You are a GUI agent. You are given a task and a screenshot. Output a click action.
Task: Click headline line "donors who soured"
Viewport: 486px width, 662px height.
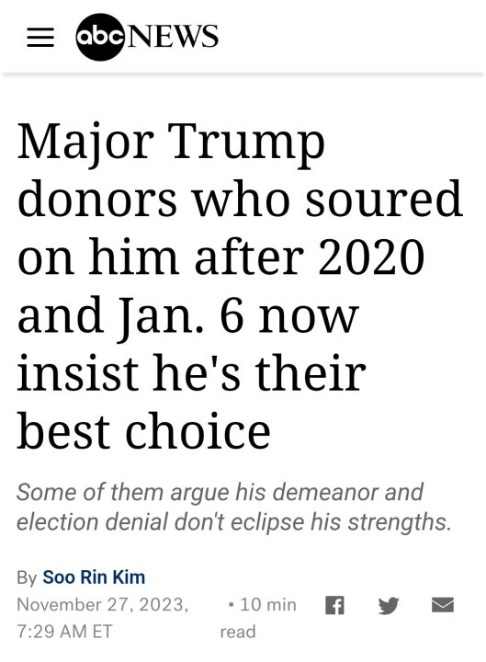(x=240, y=199)
